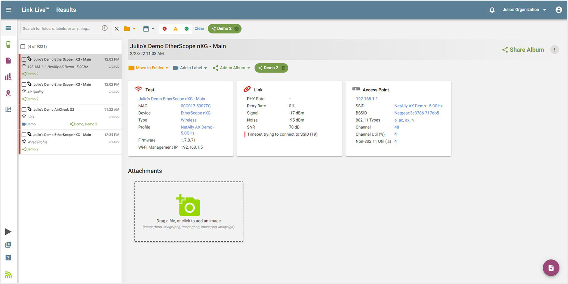Select the Air Quality result row
The image size is (568, 284).
tap(71, 92)
